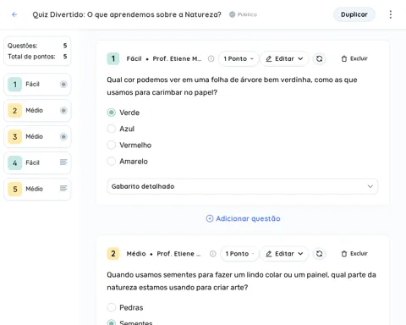
Task: Click Prof. Etiene author on question 2
Action: (178, 254)
